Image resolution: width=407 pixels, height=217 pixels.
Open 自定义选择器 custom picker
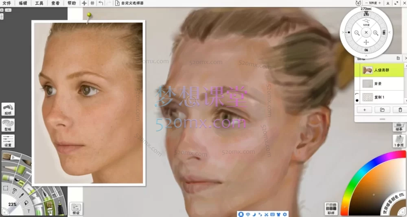[129, 3]
